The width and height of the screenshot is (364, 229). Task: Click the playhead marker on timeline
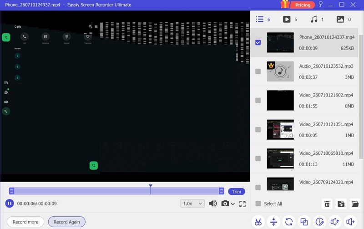151,186
